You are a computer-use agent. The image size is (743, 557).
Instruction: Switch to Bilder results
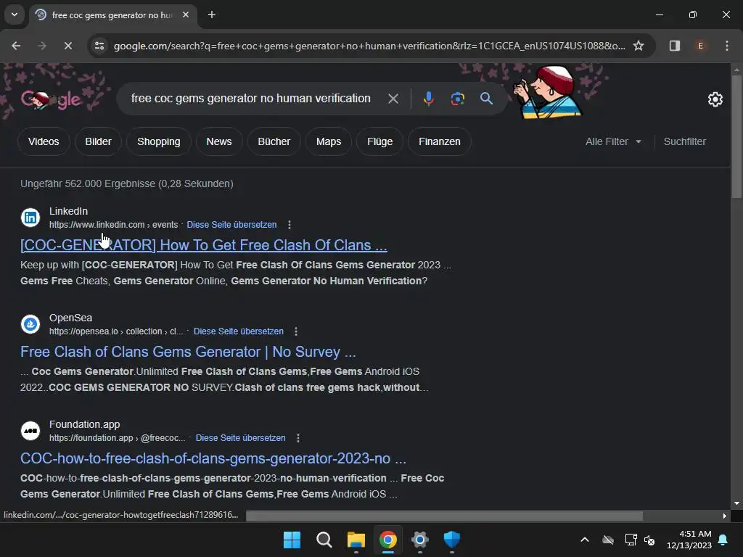(x=98, y=141)
